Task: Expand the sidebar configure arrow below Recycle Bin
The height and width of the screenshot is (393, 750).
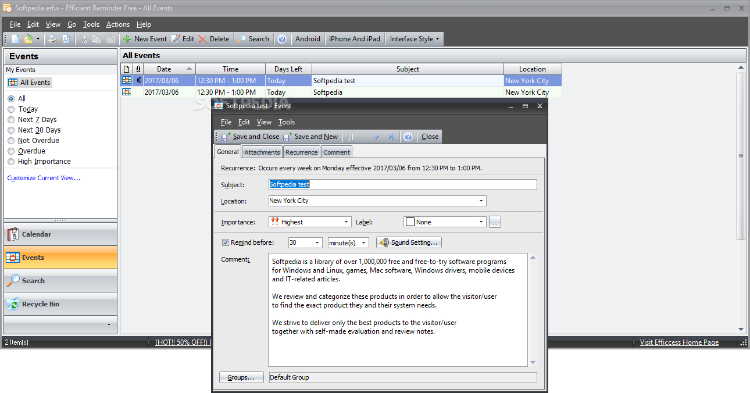Action: [109, 324]
